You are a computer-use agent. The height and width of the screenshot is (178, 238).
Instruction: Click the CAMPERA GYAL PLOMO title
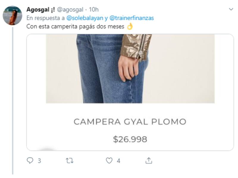(130, 122)
